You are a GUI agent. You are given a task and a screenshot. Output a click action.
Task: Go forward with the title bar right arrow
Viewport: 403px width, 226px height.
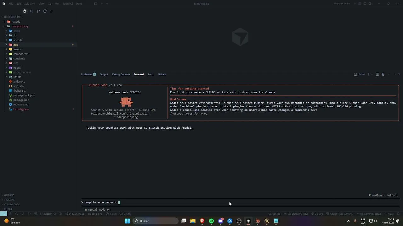(107, 4)
